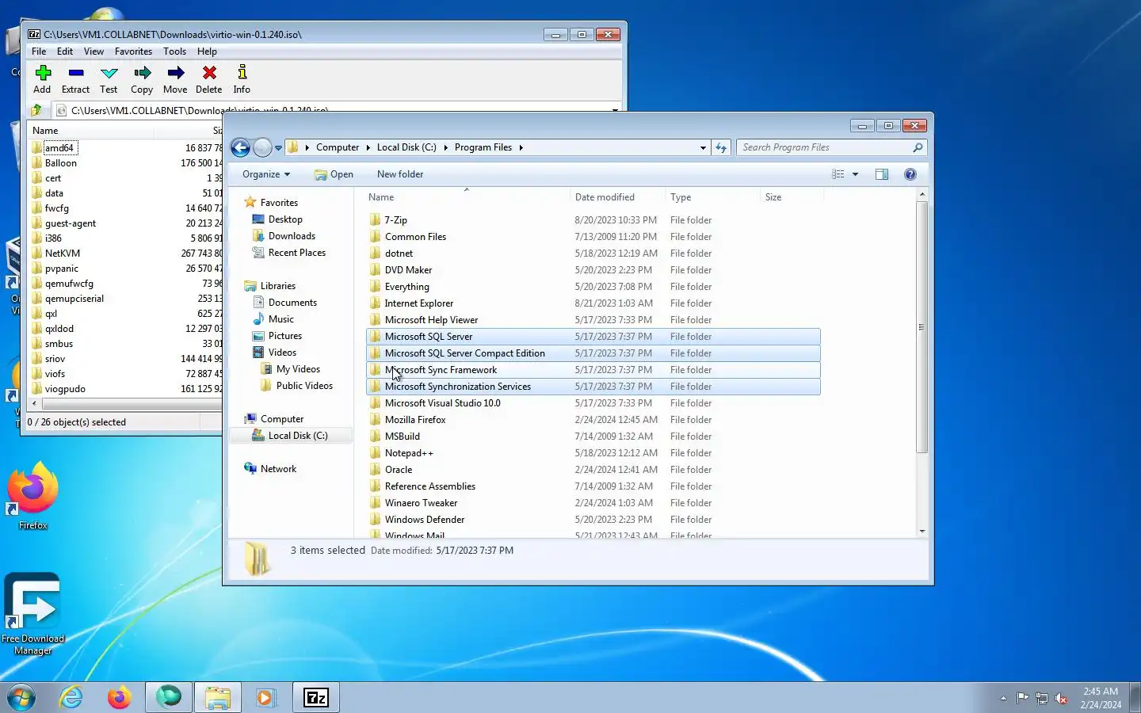The width and height of the screenshot is (1141, 713).
Task: Select the guest-agent folder in 7-Zip
Action: pyautogui.click(x=71, y=223)
